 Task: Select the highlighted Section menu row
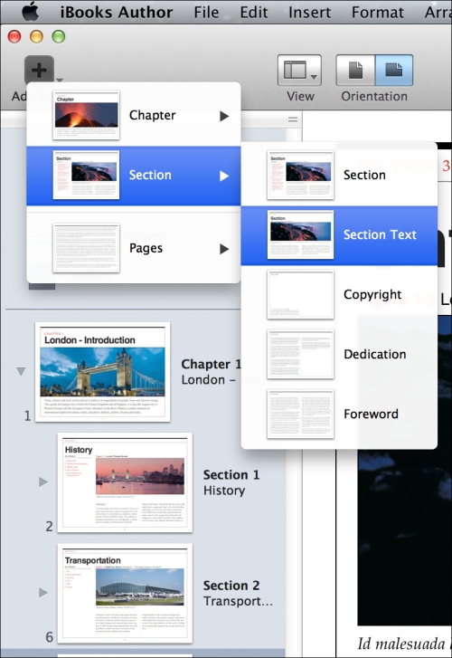(133, 176)
